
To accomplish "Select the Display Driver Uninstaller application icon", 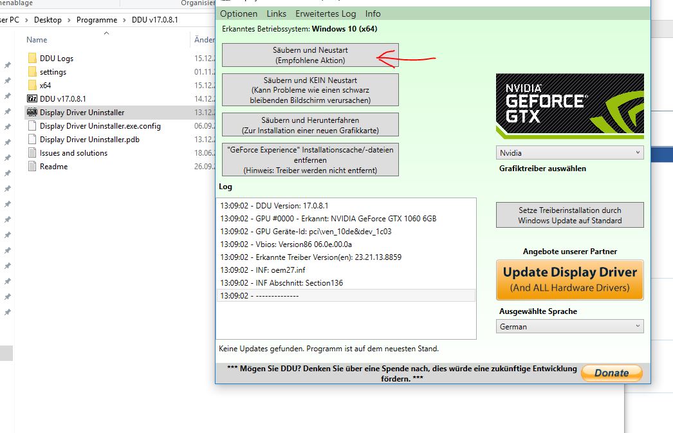I will tap(32, 113).
